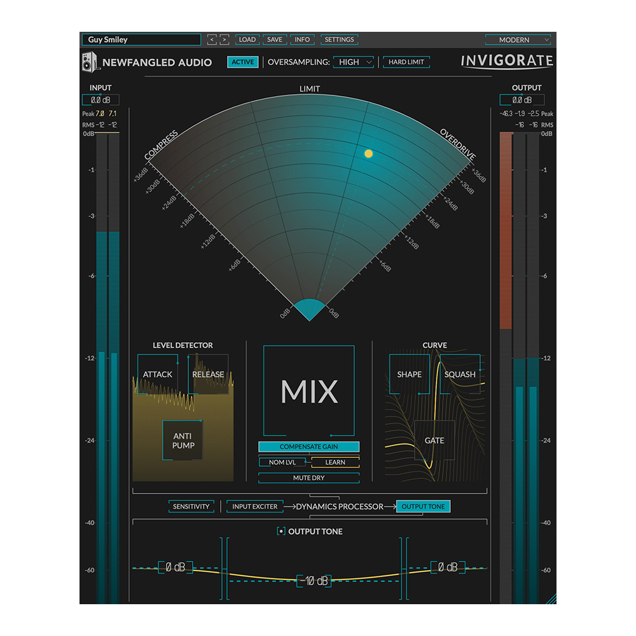Open the INFO panel
This screenshot has height=636, width=636.
click(x=302, y=39)
